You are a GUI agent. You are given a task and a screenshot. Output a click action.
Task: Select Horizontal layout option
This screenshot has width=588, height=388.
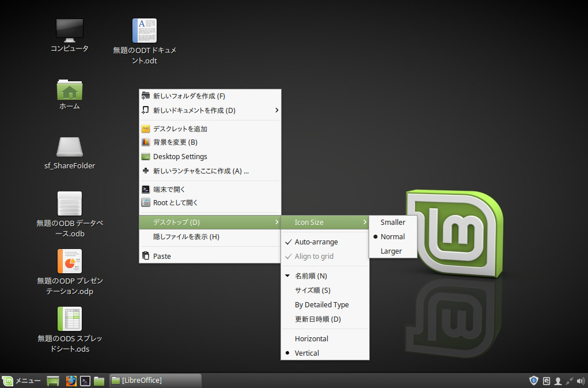point(325,339)
